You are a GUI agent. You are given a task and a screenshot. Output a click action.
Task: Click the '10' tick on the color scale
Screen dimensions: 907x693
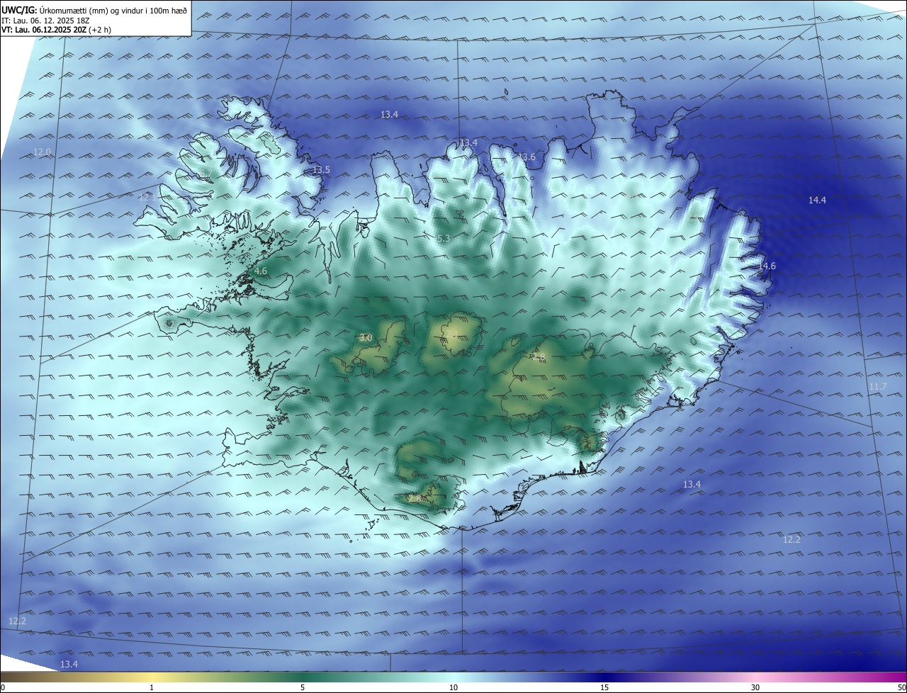453,687
